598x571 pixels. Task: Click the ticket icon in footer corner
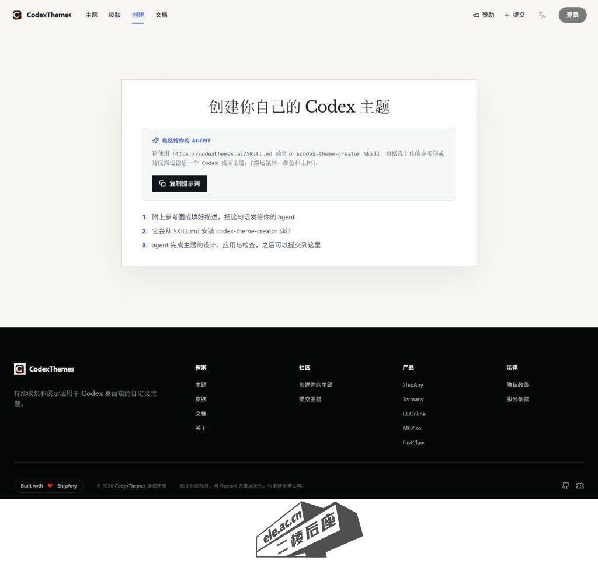(x=580, y=486)
